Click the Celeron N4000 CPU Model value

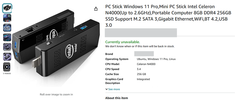pos(146,64)
